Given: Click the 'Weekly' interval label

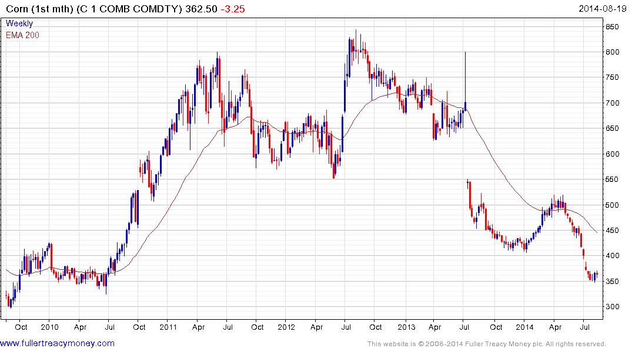Looking at the screenshot, I should (x=19, y=23).
